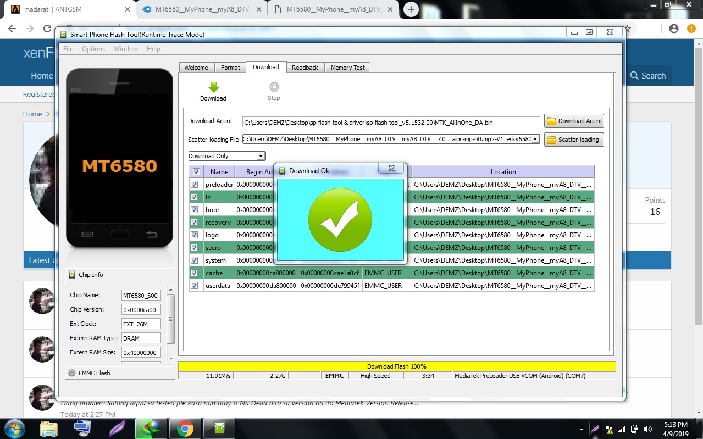The height and width of the screenshot is (439, 703).
Task: Uncheck the preloader partition checkbox
Action: (194, 185)
